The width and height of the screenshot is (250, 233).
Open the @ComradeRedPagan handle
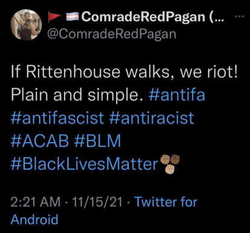[x=112, y=34]
